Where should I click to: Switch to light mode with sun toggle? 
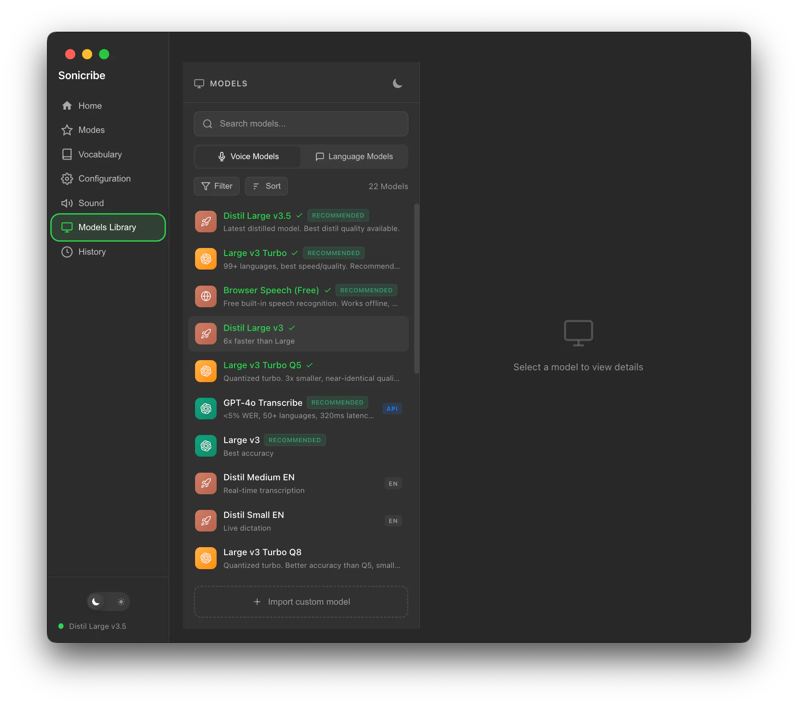(121, 602)
